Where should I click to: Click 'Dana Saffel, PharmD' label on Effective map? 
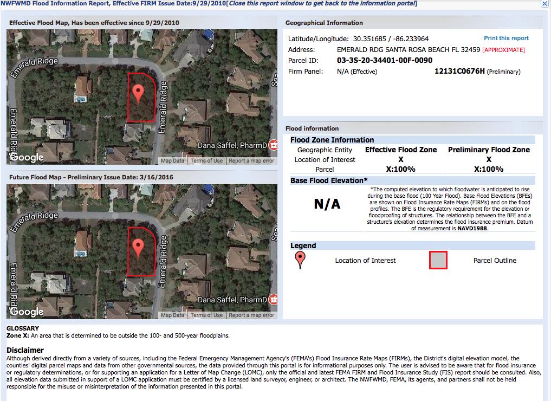pyautogui.click(x=232, y=145)
